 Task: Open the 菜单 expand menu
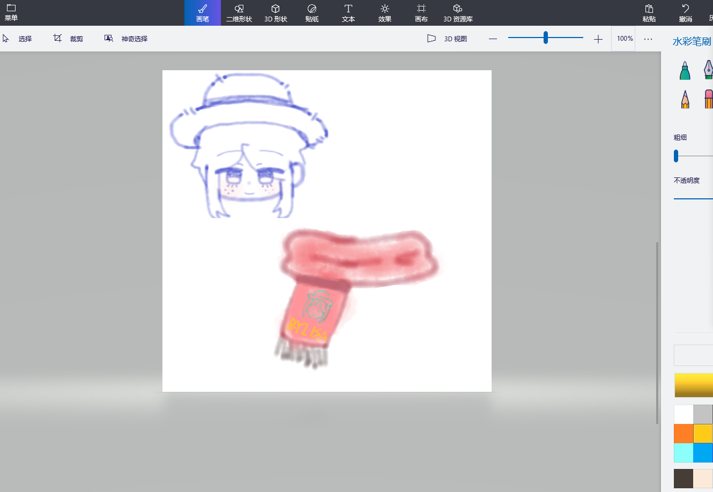pos(11,13)
